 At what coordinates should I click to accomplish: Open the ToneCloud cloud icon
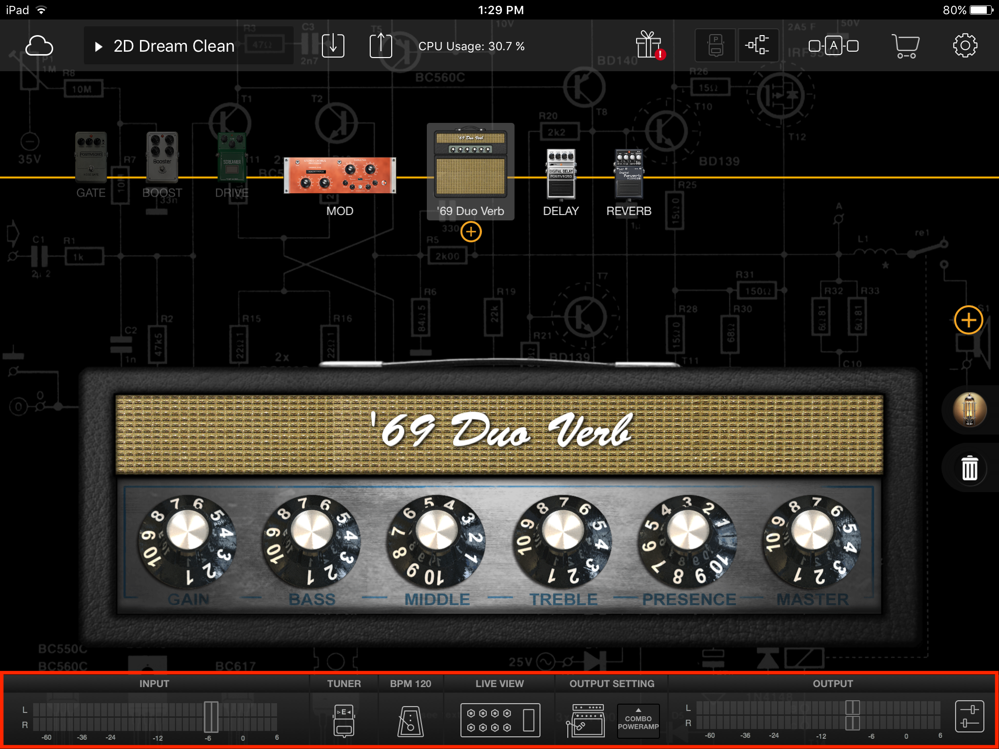pyautogui.click(x=39, y=46)
